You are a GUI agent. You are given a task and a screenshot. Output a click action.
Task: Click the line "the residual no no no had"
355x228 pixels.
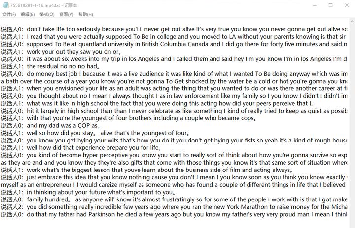(x=64, y=66)
